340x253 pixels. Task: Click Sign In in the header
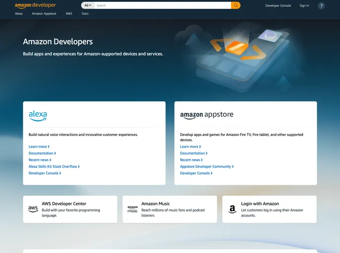(x=304, y=5)
